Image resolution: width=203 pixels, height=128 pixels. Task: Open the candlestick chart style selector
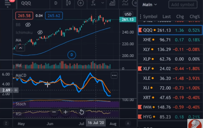click(x=68, y=3)
